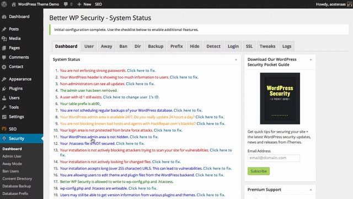Click the Appearance paintbrush icon
The width and height of the screenshot is (353, 199).
pos(4,79)
